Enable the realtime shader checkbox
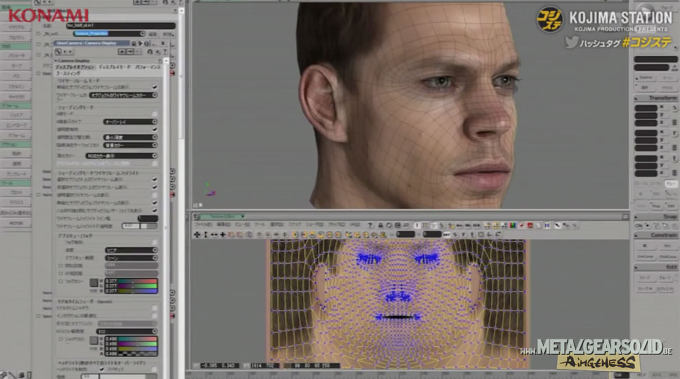 [155, 308]
